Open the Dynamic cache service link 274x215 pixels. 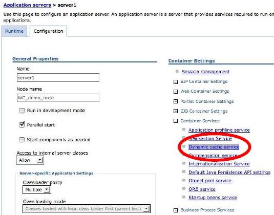(214, 147)
